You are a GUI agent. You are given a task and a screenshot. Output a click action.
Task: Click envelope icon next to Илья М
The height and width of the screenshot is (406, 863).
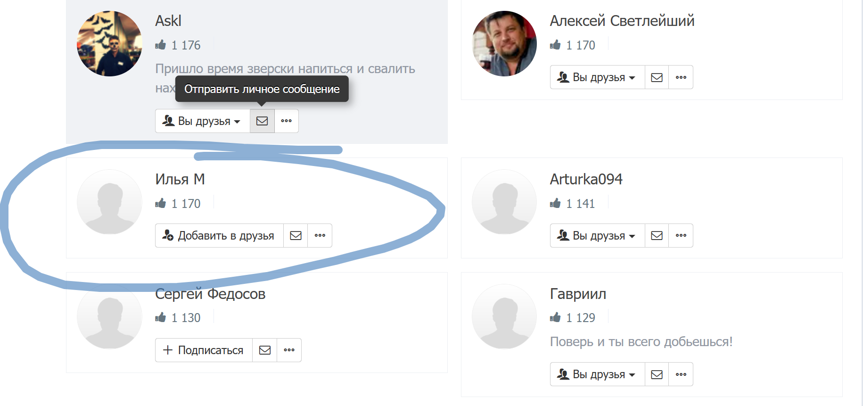point(296,235)
